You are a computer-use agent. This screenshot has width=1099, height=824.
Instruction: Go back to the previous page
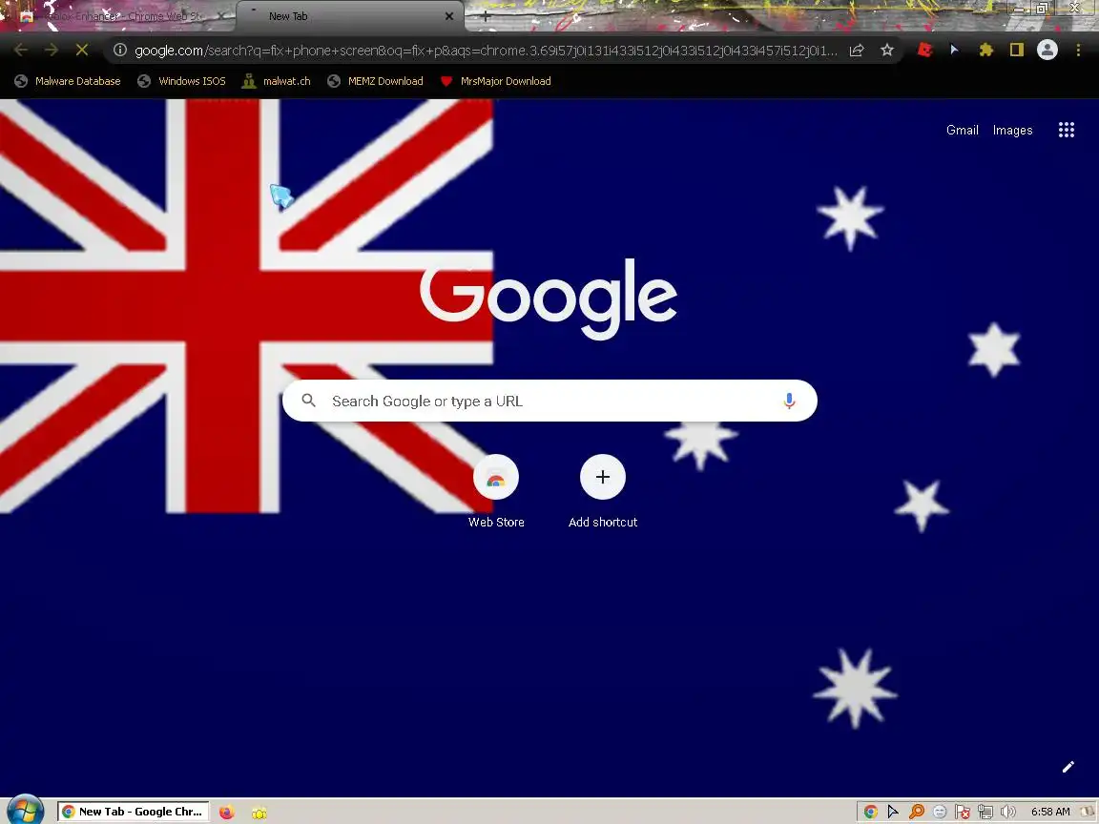[x=20, y=50]
